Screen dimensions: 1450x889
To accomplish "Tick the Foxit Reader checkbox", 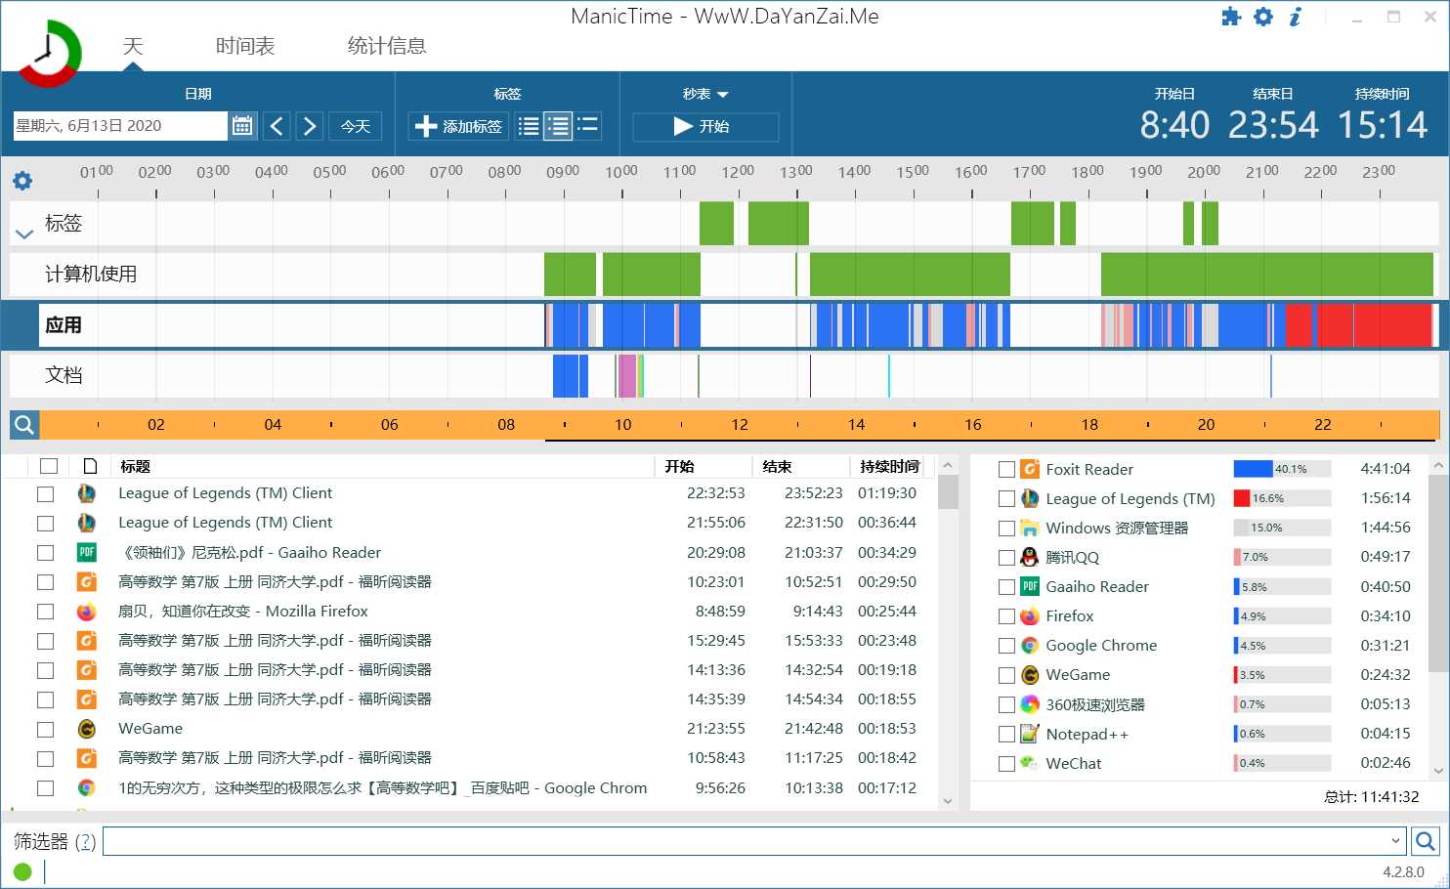I will [x=1006, y=470].
